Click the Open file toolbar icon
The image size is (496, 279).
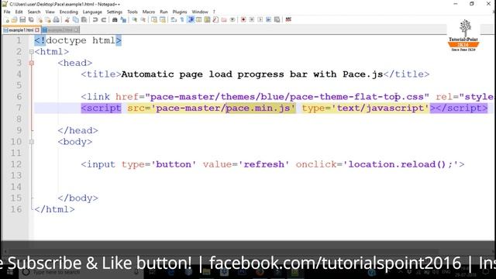coord(14,19)
